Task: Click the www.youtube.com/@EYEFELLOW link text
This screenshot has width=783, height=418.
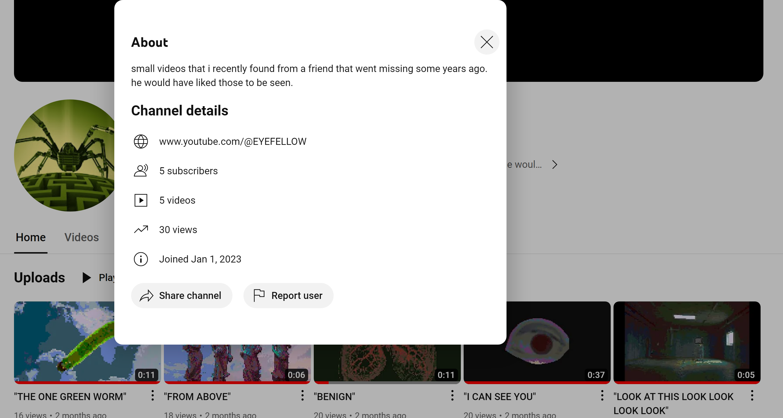Action: click(x=233, y=142)
